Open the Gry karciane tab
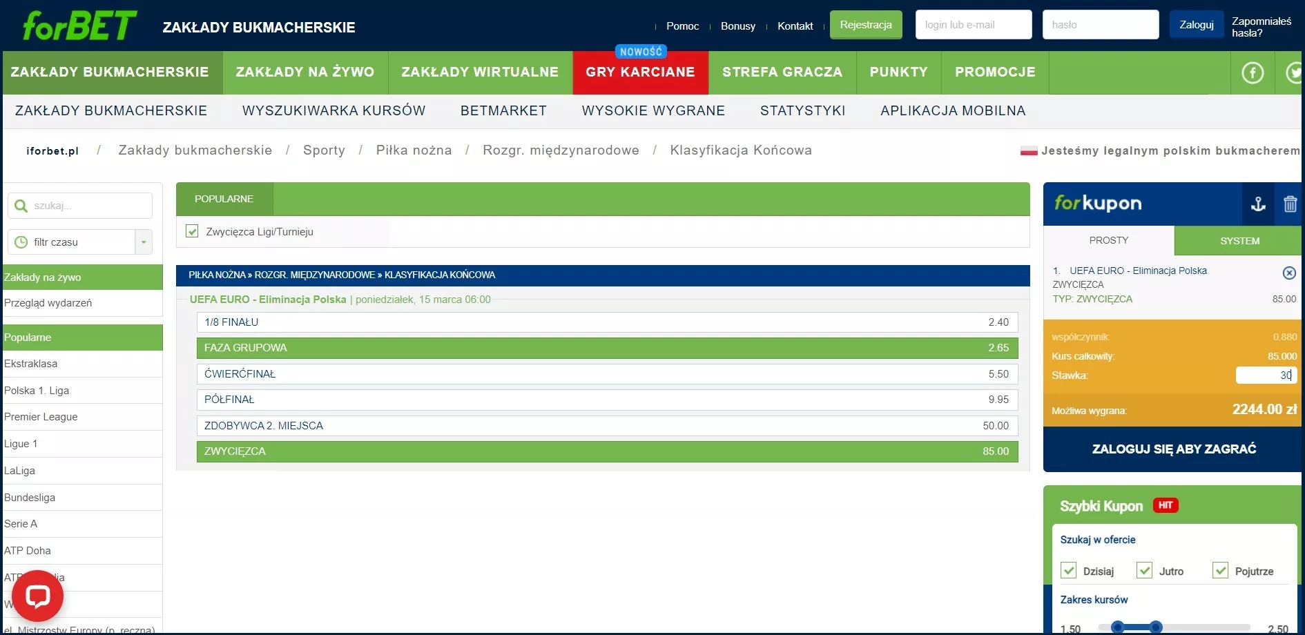 (x=640, y=72)
